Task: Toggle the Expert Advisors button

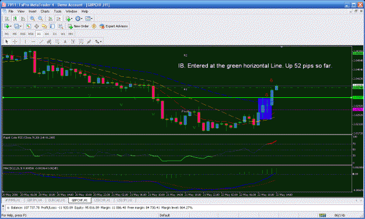Action: pyautogui.click(x=114, y=26)
